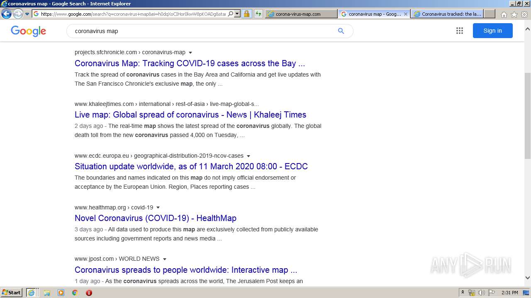Open ECDC Situation update worldwide link
The height and width of the screenshot is (298, 531).
click(x=191, y=166)
